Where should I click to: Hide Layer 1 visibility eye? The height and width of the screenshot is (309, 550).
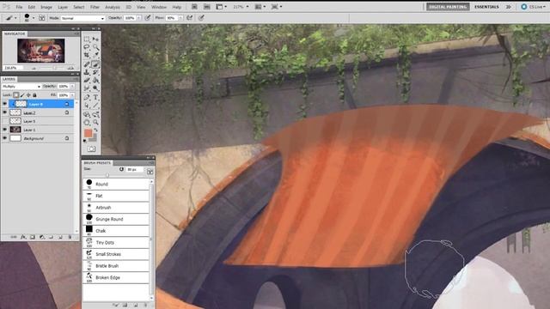pos(5,130)
